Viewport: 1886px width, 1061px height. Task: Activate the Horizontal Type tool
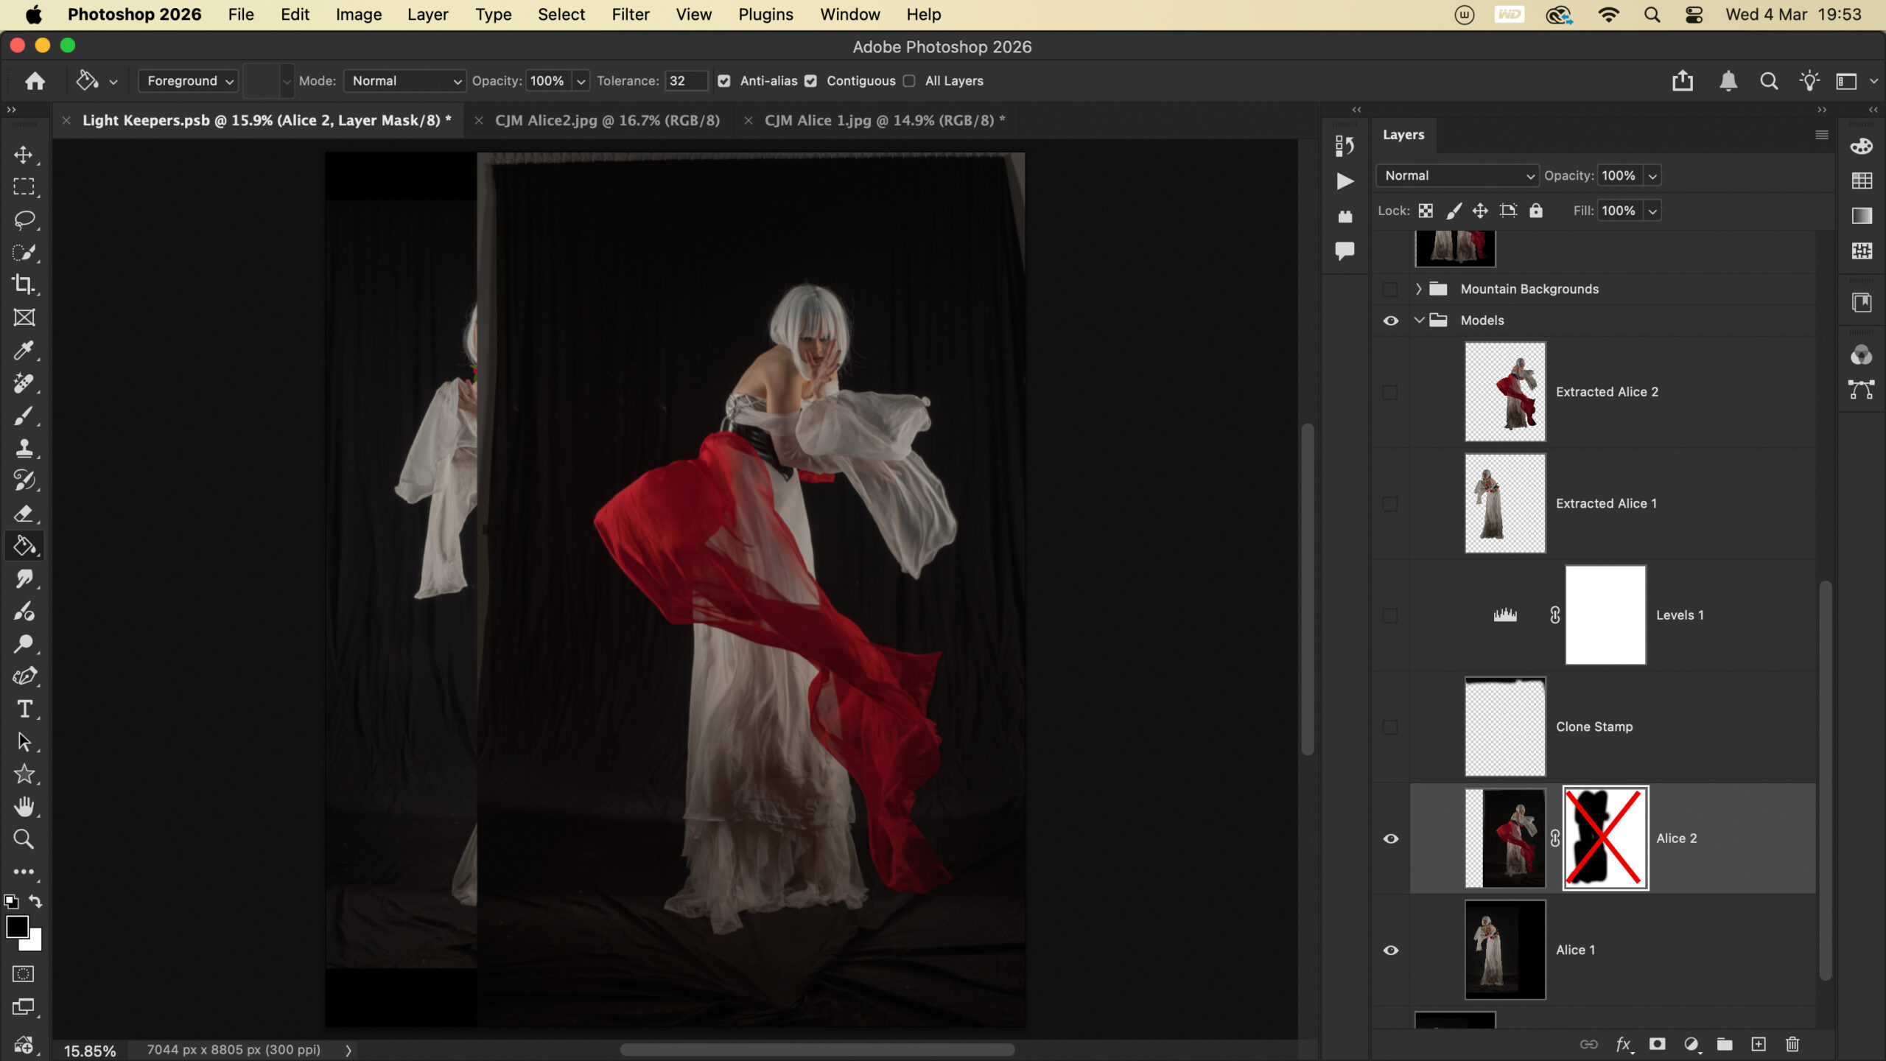click(24, 709)
